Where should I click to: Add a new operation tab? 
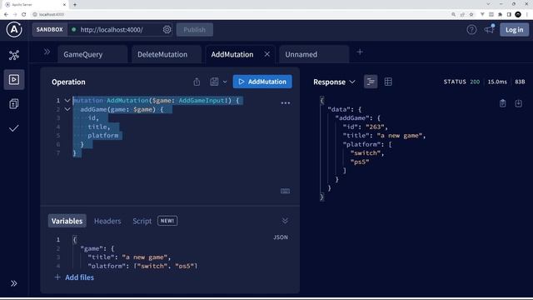pyautogui.click(x=360, y=52)
